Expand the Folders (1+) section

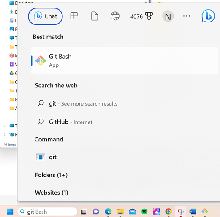[51, 175]
